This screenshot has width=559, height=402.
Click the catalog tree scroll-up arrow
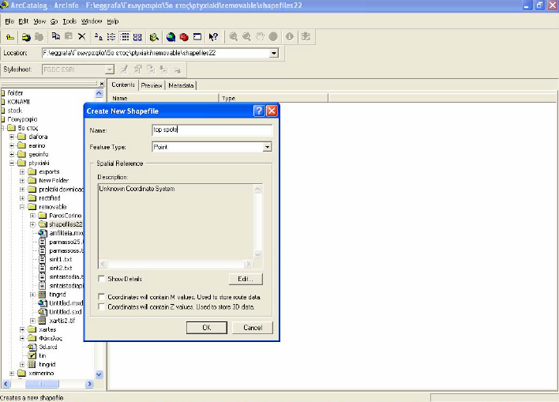tap(99, 93)
